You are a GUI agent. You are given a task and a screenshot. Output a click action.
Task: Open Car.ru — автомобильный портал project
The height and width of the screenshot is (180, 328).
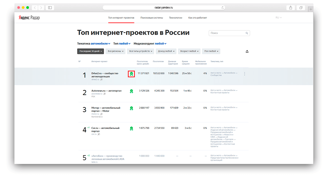click(105, 130)
